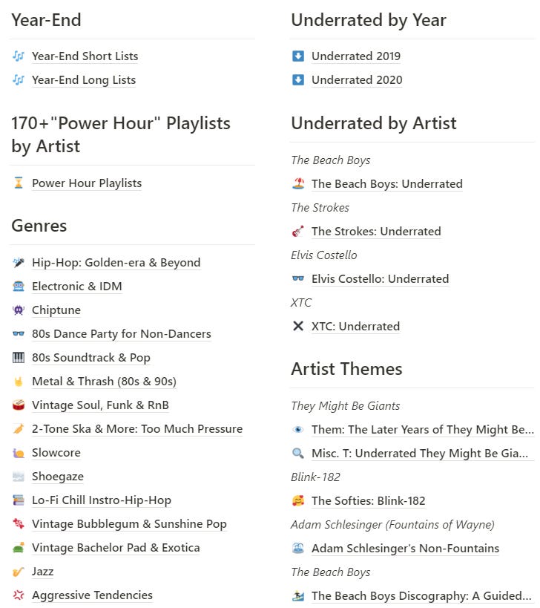Click the drum icon beside Vintage Soul, Funk
The image size is (540, 608).
19,405
